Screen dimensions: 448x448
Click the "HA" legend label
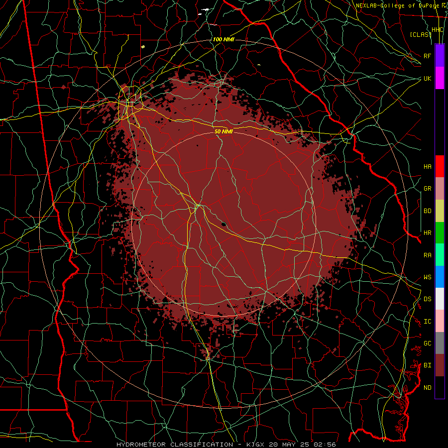[427, 166]
